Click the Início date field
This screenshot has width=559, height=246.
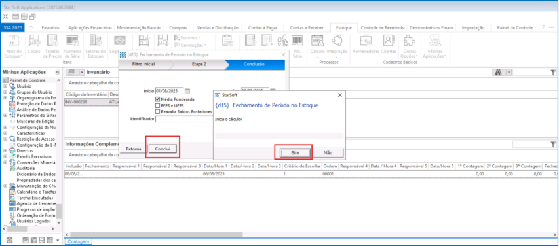click(169, 91)
